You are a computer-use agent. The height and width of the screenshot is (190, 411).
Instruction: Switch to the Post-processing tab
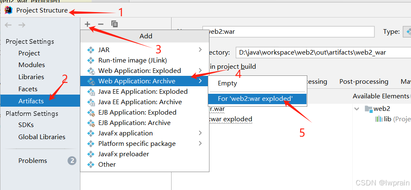[364, 82]
